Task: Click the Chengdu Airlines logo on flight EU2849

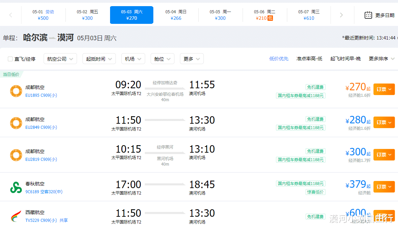Action: point(16,123)
